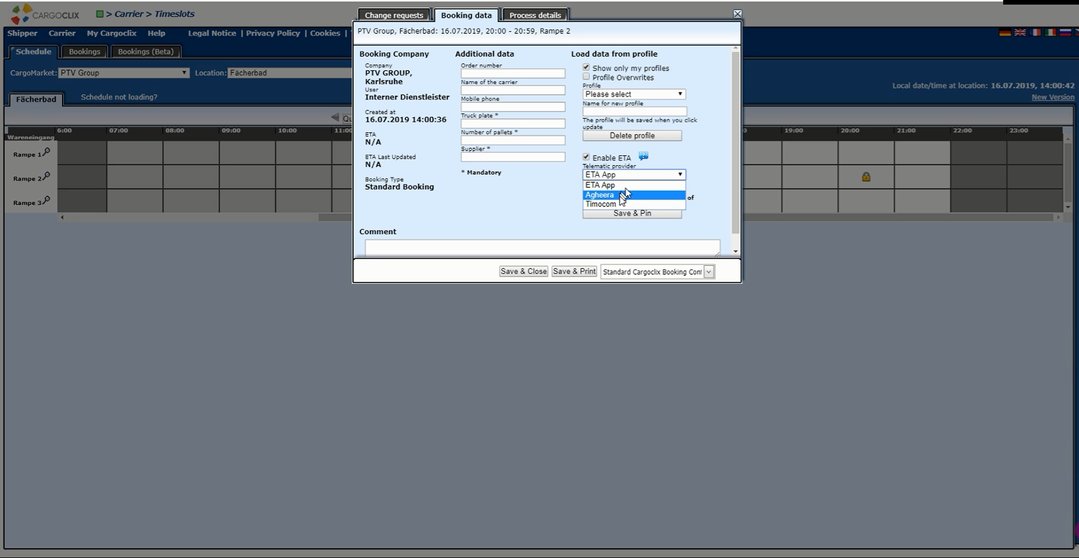Uncheck Show only my profiles
The image size is (1079, 558).
pyautogui.click(x=586, y=68)
